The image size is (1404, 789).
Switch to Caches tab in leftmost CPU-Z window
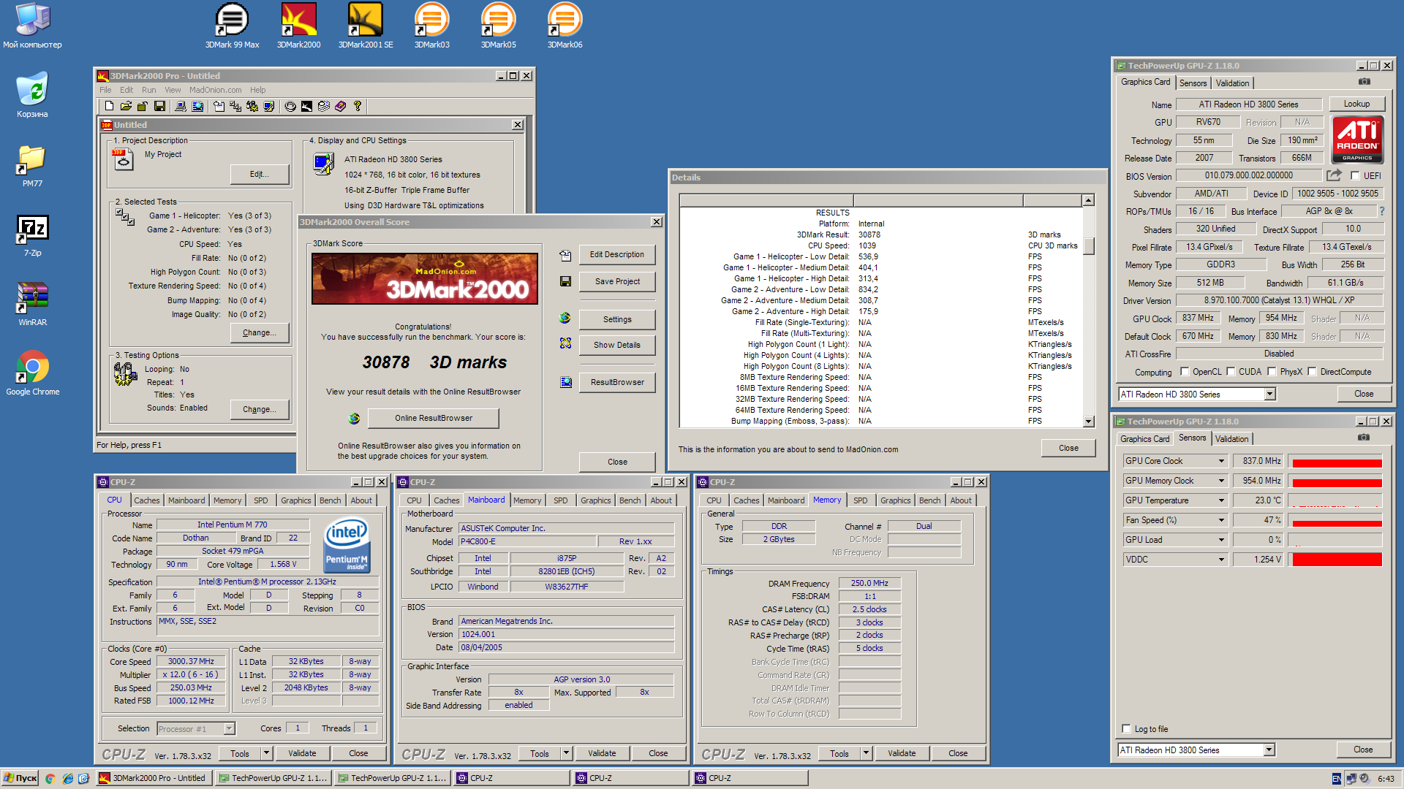pyautogui.click(x=146, y=500)
